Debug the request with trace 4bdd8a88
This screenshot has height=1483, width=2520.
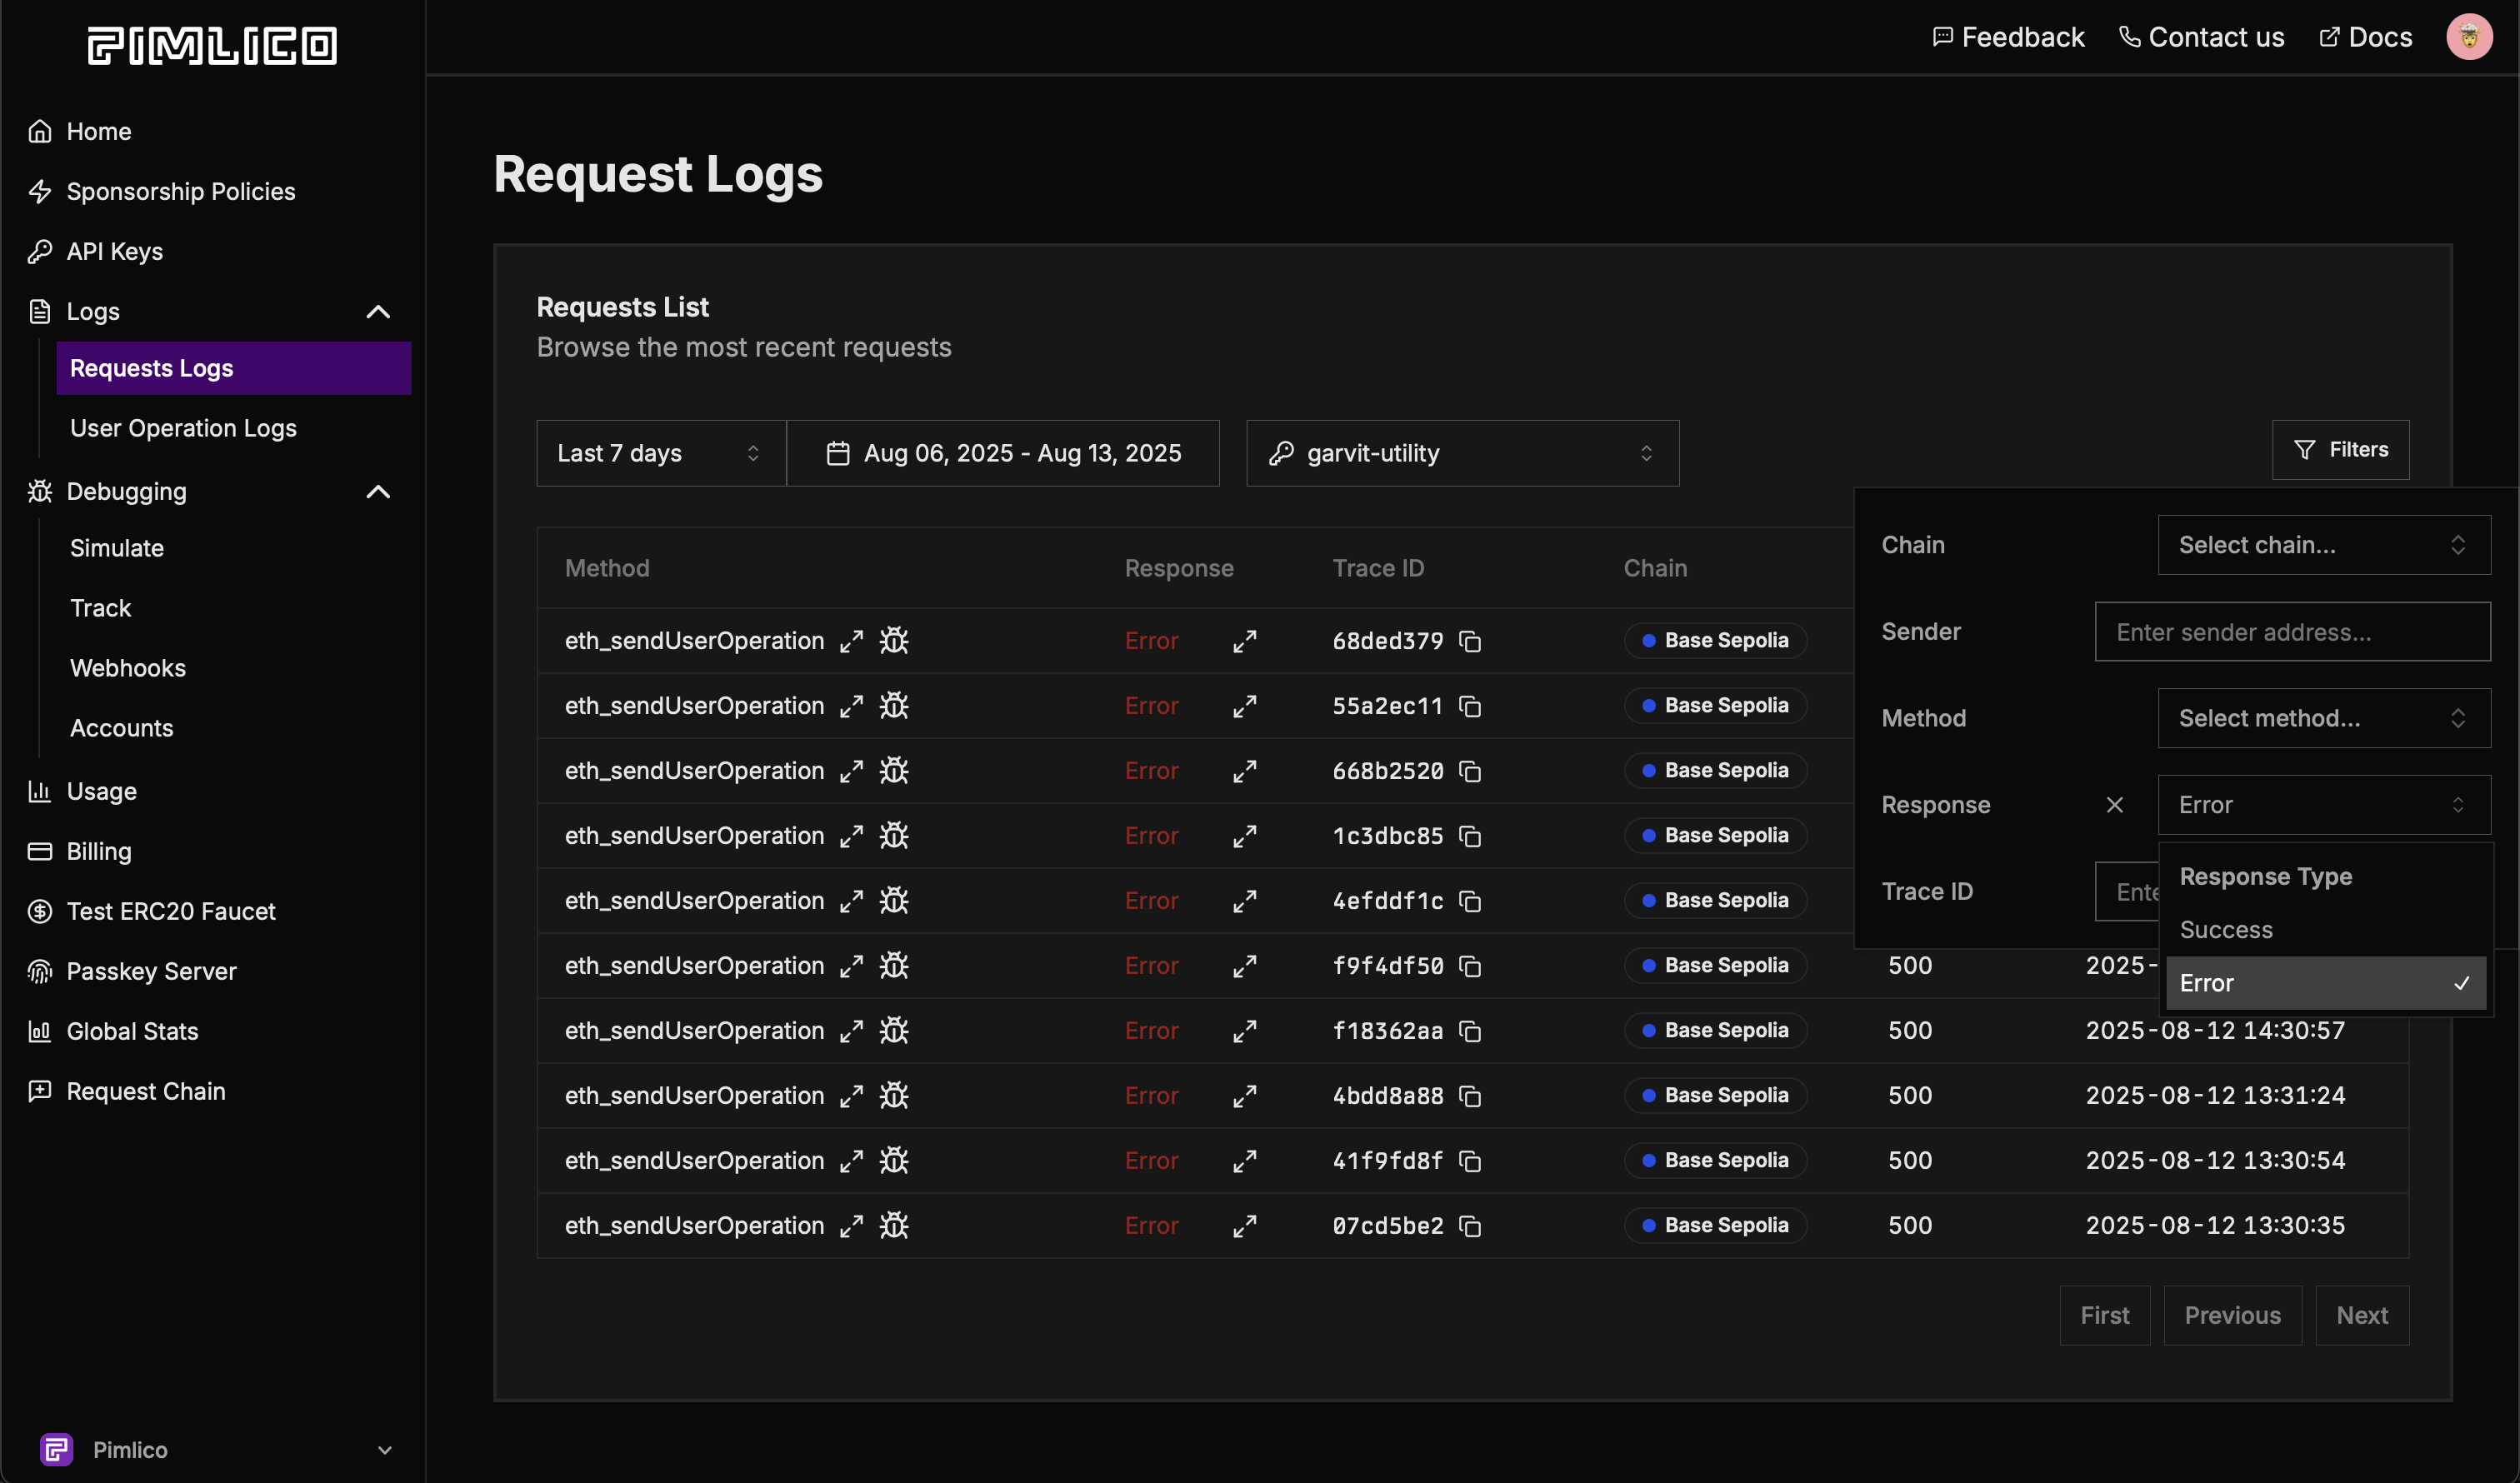[894, 1096]
